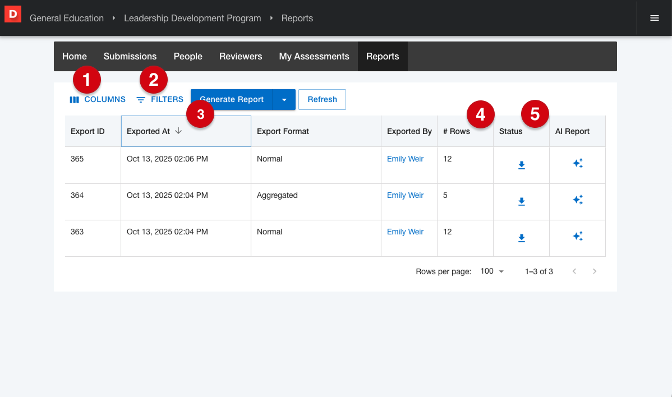Open Emily Weir link in row 365
Image resolution: width=672 pixels, height=397 pixels.
coord(405,159)
